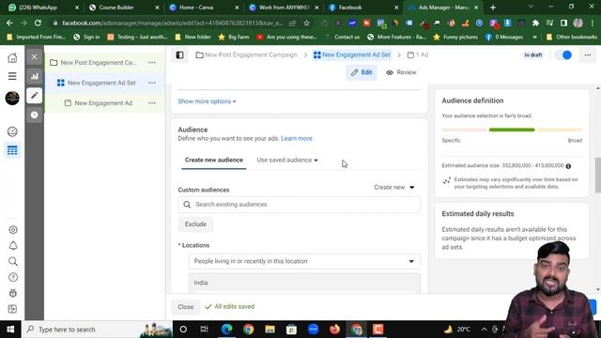Click the info icon next to audience size

[568, 166]
